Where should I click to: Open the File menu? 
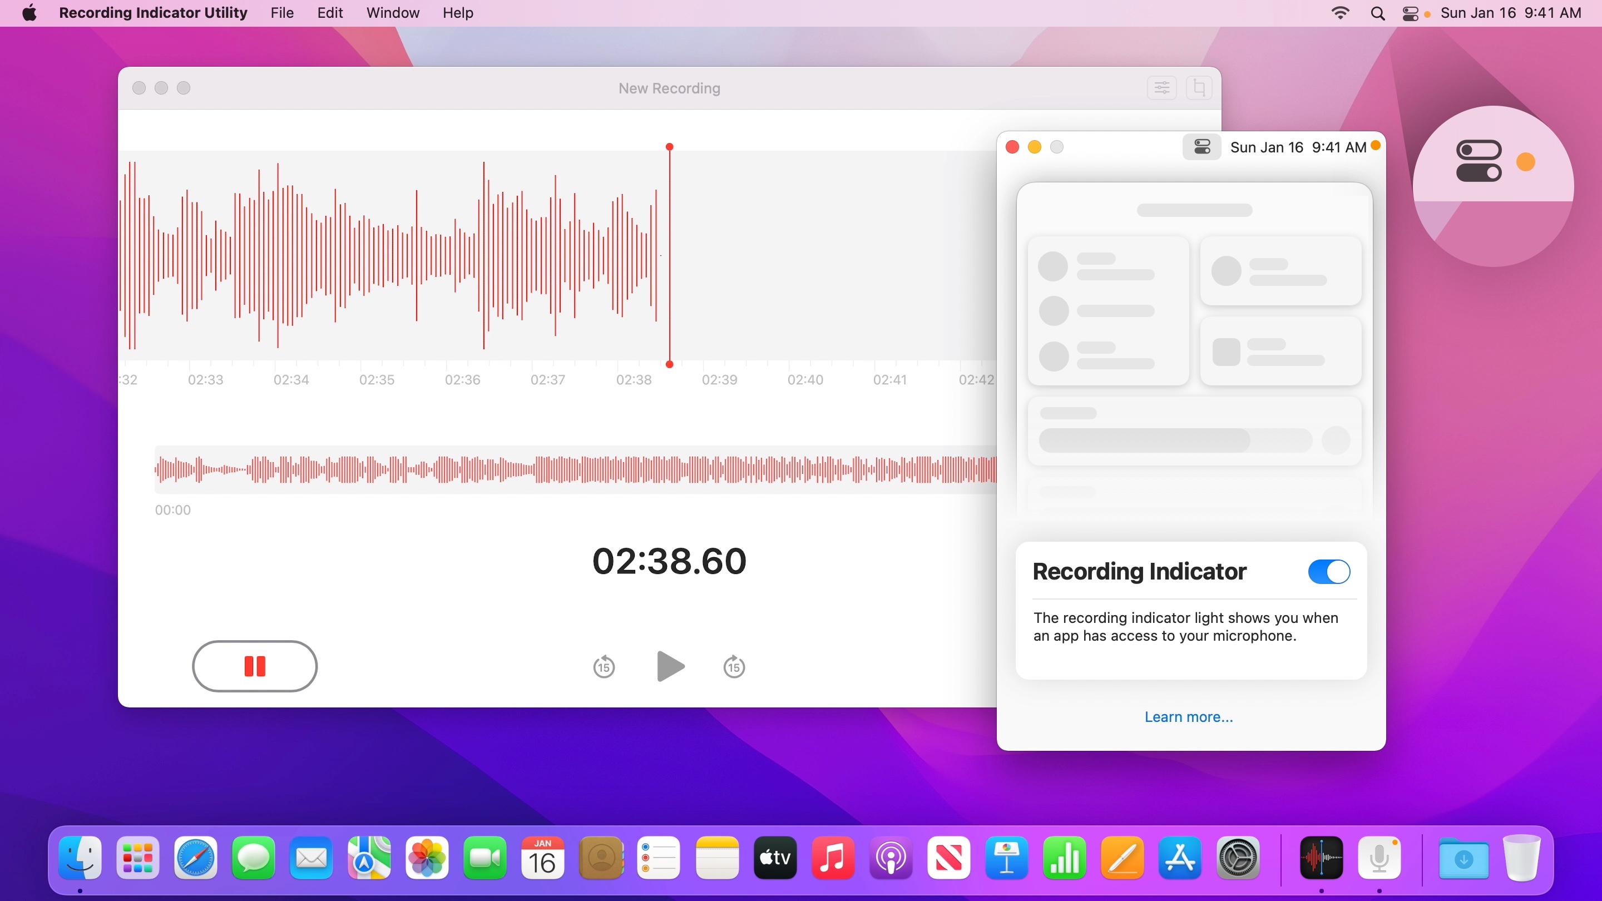281,13
